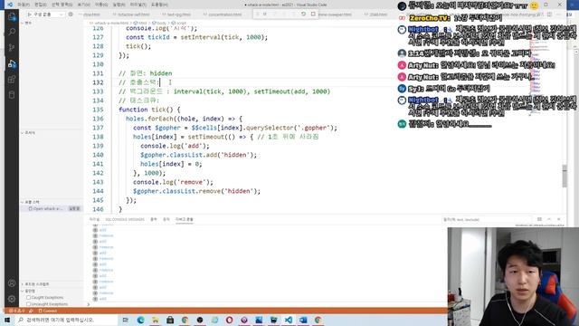
Task: Open the 편집(E) Edit menu
Action: coord(40,5)
